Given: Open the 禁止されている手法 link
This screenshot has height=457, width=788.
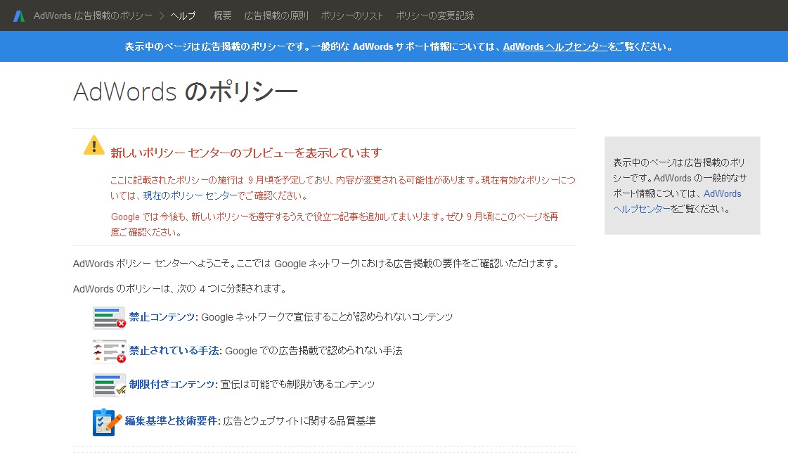Looking at the screenshot, I should 174,350.
